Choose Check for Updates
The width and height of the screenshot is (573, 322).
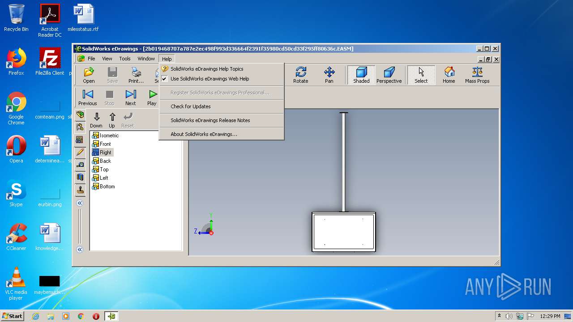point(222,106)
